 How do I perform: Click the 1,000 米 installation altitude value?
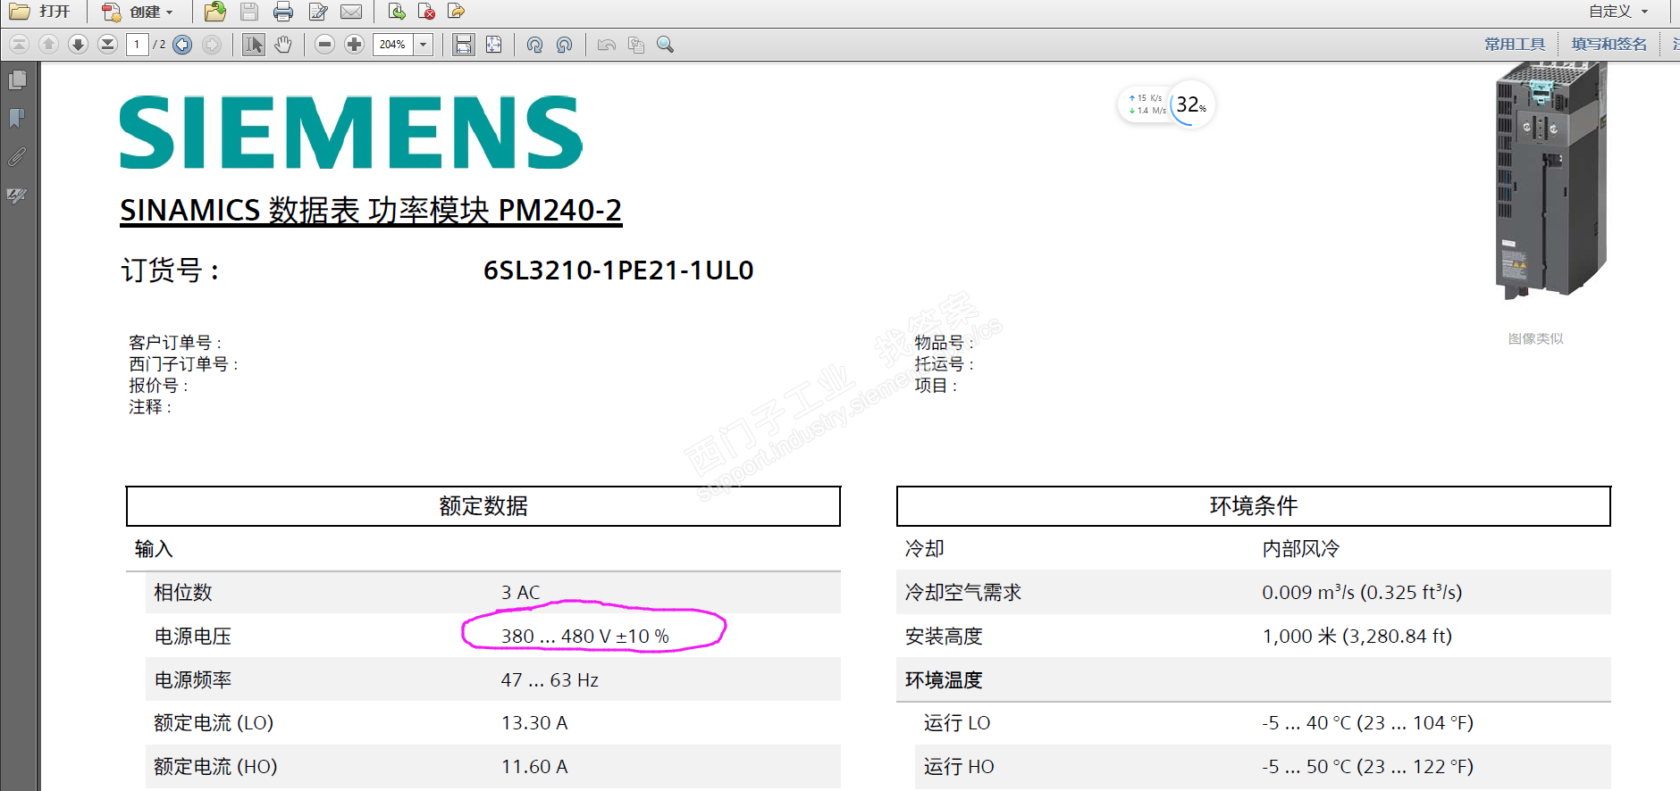[x=1357, y=637]
